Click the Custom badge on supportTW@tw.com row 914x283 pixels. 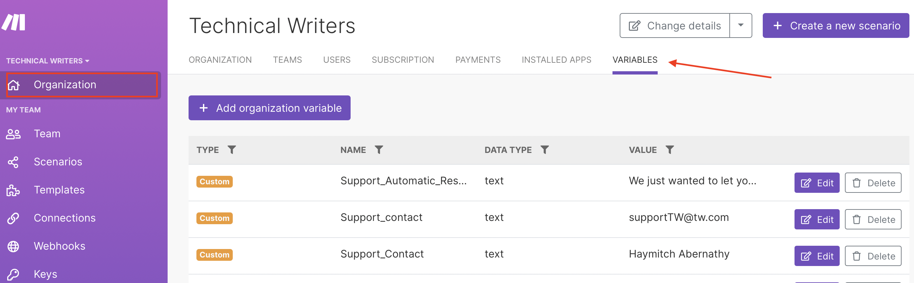(214, 218)
